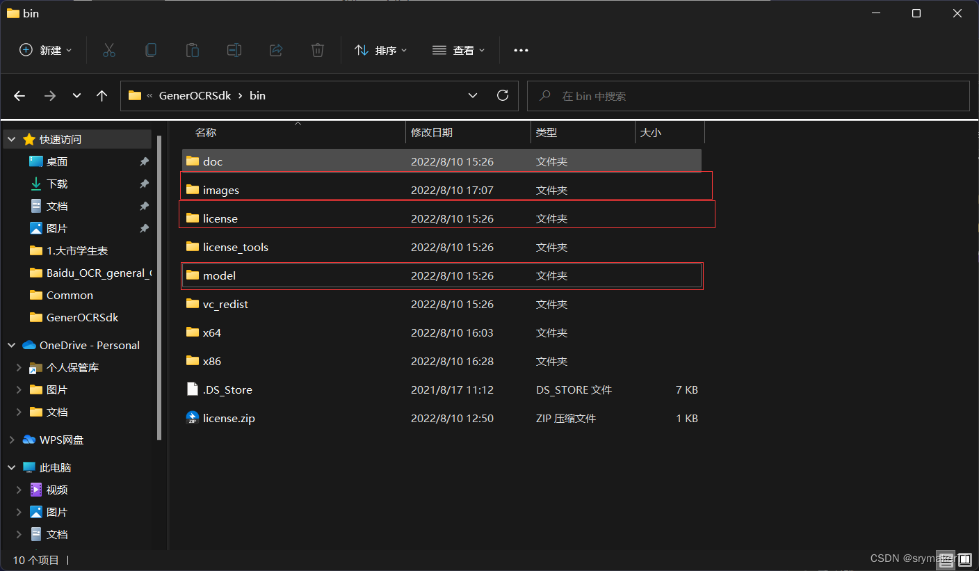
Task: Go forward with the right arrow
Action: click(49, 96)
